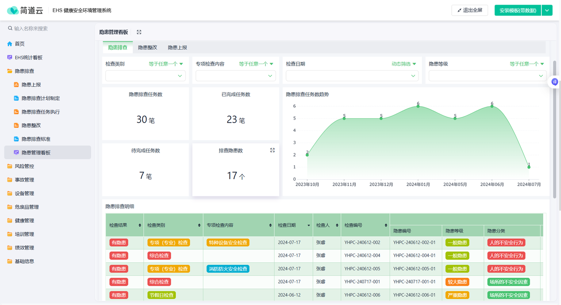Click the 退出全屏 button
The image size is (561, 305).
point(469,10)
